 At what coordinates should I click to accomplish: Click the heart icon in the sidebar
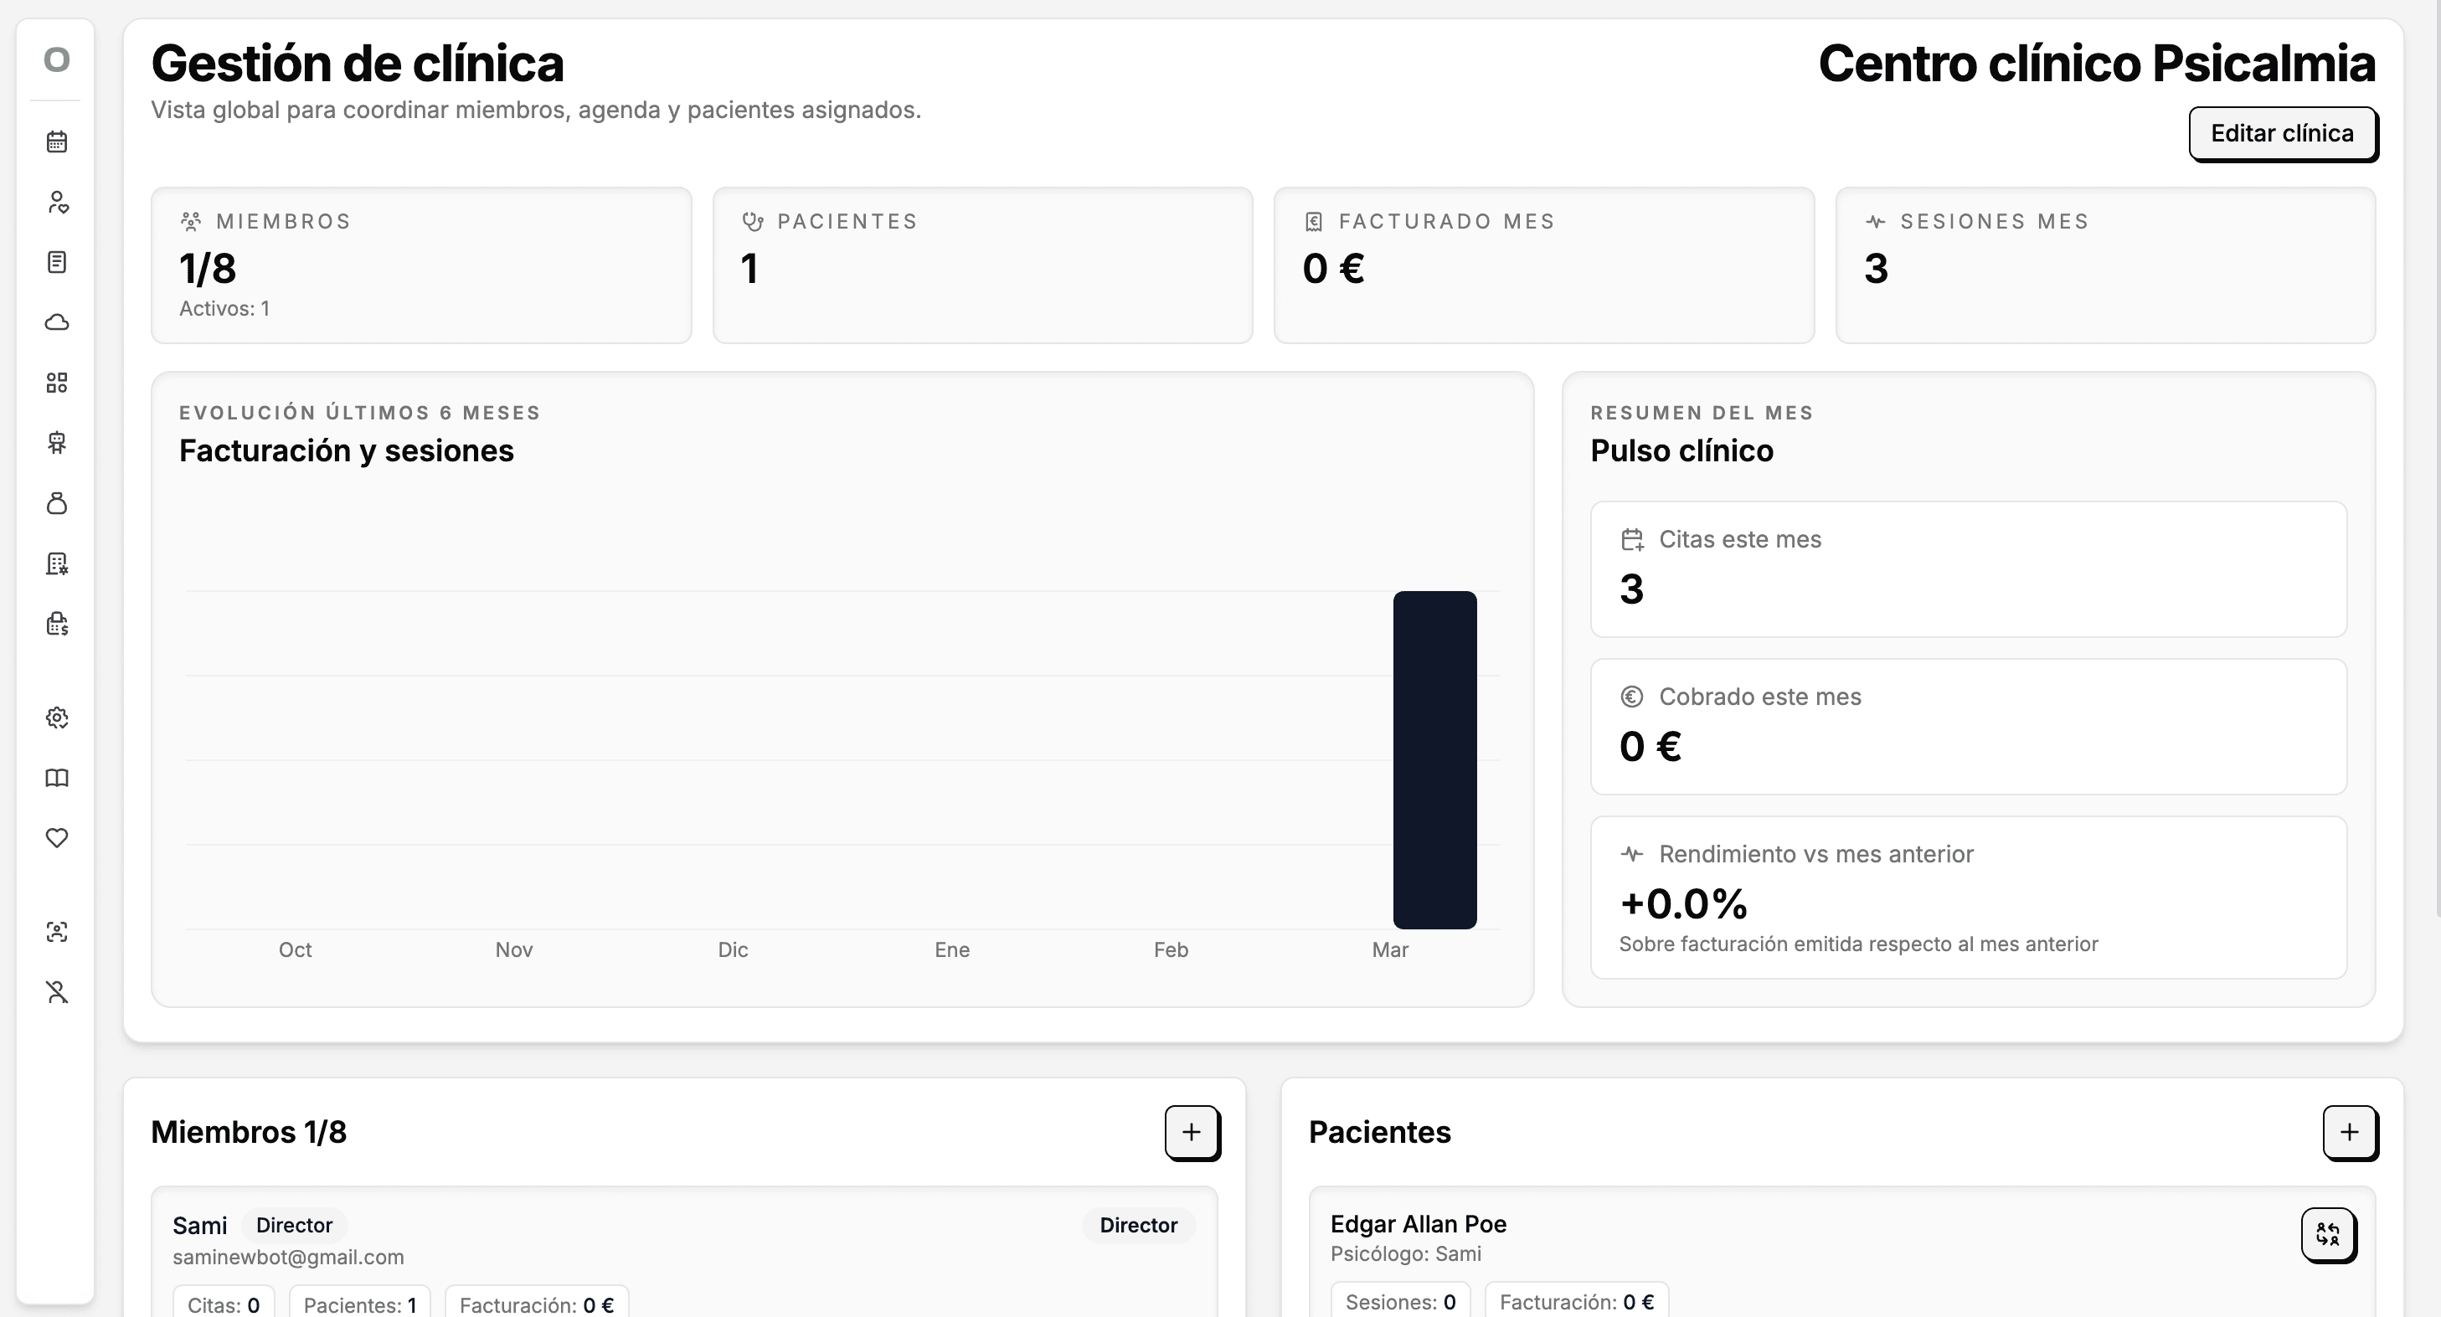pos(57,837)
